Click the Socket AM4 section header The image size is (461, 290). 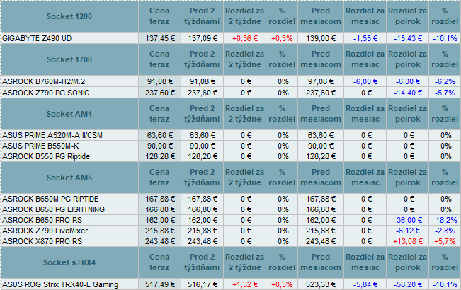pyautogui.click(x=69, y=114)
